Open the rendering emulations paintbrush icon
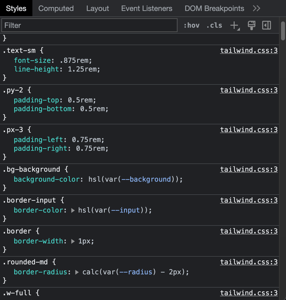The height and width of the screenshot is (300, 286). 251,25
